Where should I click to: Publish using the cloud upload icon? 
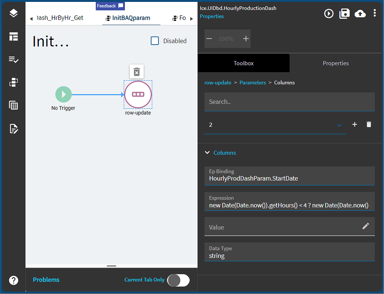click(360, 13)
